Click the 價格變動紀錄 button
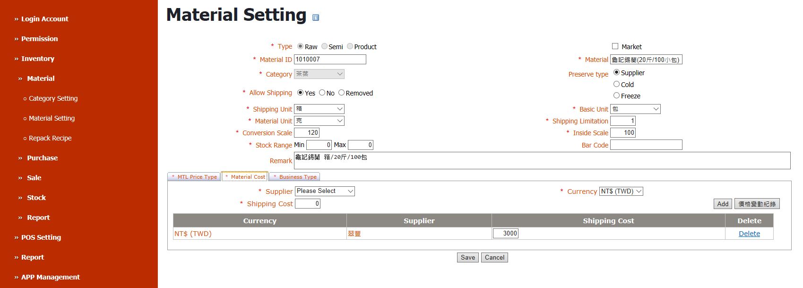Image resolution: width=803 pixels, height=288 pixels. click(x=757, y=204)
